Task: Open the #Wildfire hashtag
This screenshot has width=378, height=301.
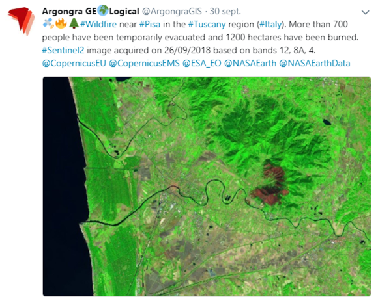Action: pos(98,24)
